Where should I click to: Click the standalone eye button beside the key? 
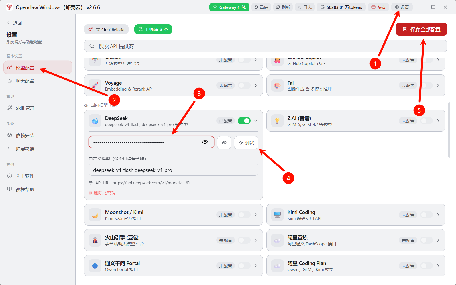point(224,142)
